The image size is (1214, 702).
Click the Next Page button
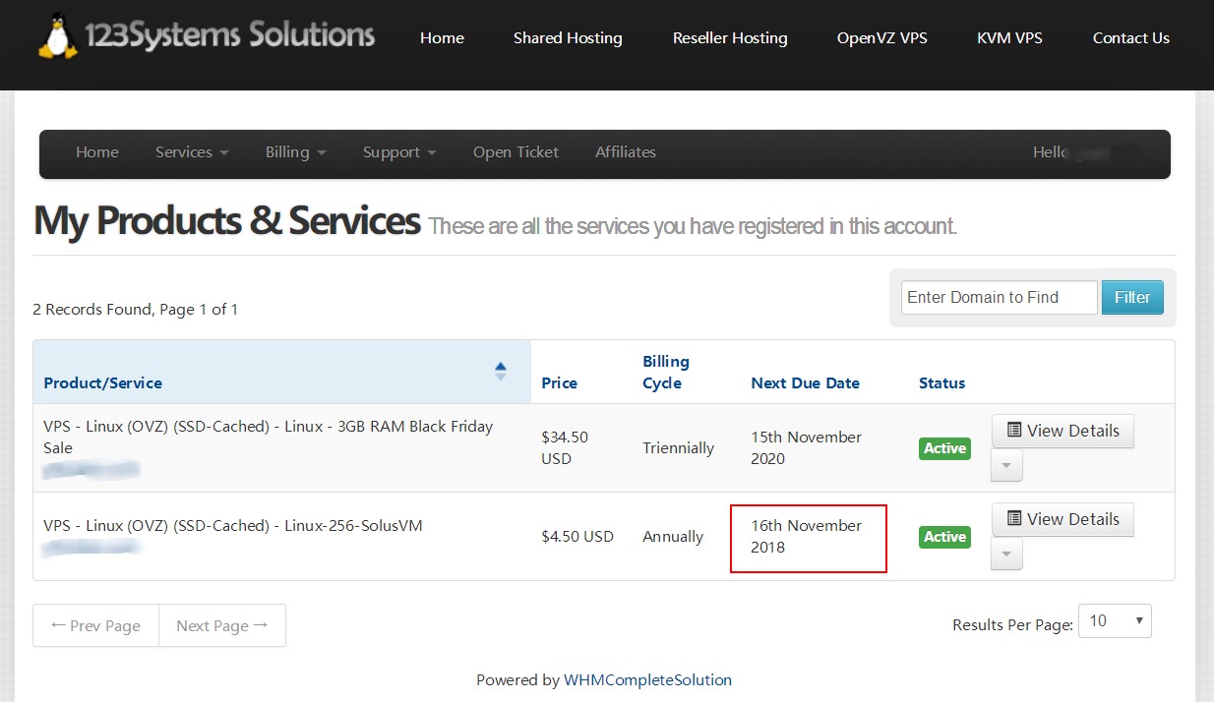tap(222, 625)
